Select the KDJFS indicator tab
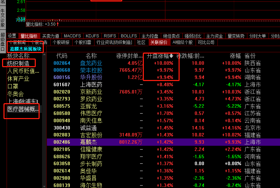Viewport: 280px width, 188px height. tap(92, 36)
